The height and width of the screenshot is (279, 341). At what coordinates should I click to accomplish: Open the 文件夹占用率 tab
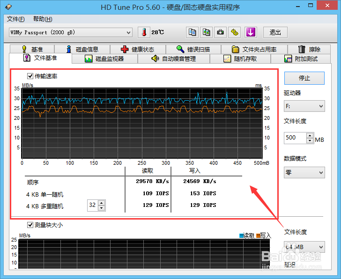click(254, 49)
